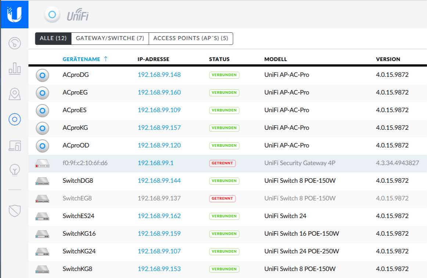Open the shield security icon in sidebar
The width and height of the screenshot is (427, 278).
15,210
